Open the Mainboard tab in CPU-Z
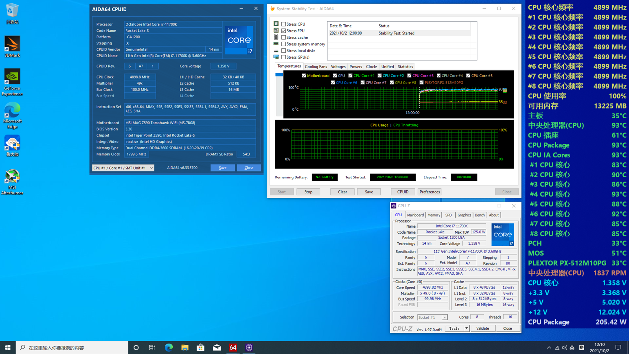The width and height of the screenshot is (629, 354). click(415, 215)
